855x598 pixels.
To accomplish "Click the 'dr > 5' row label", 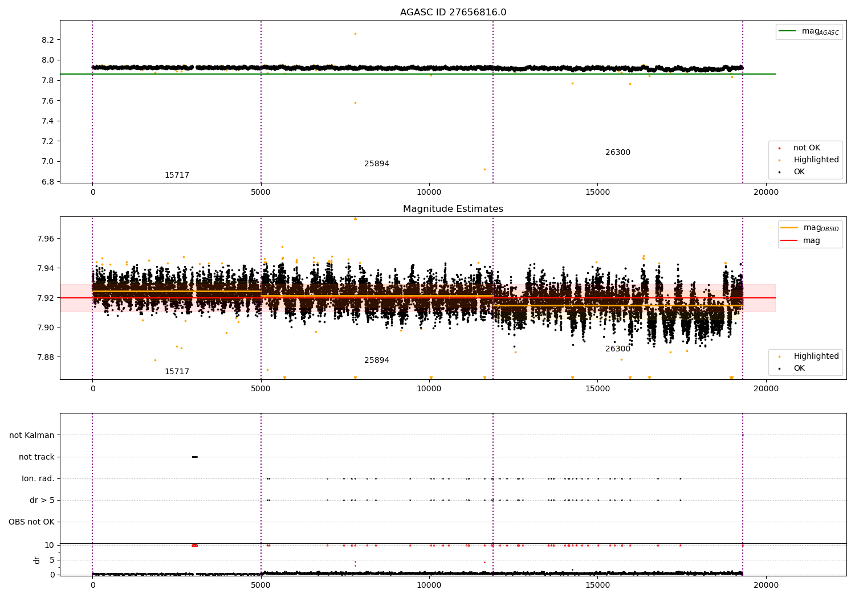I will click(x=42, y=501).
